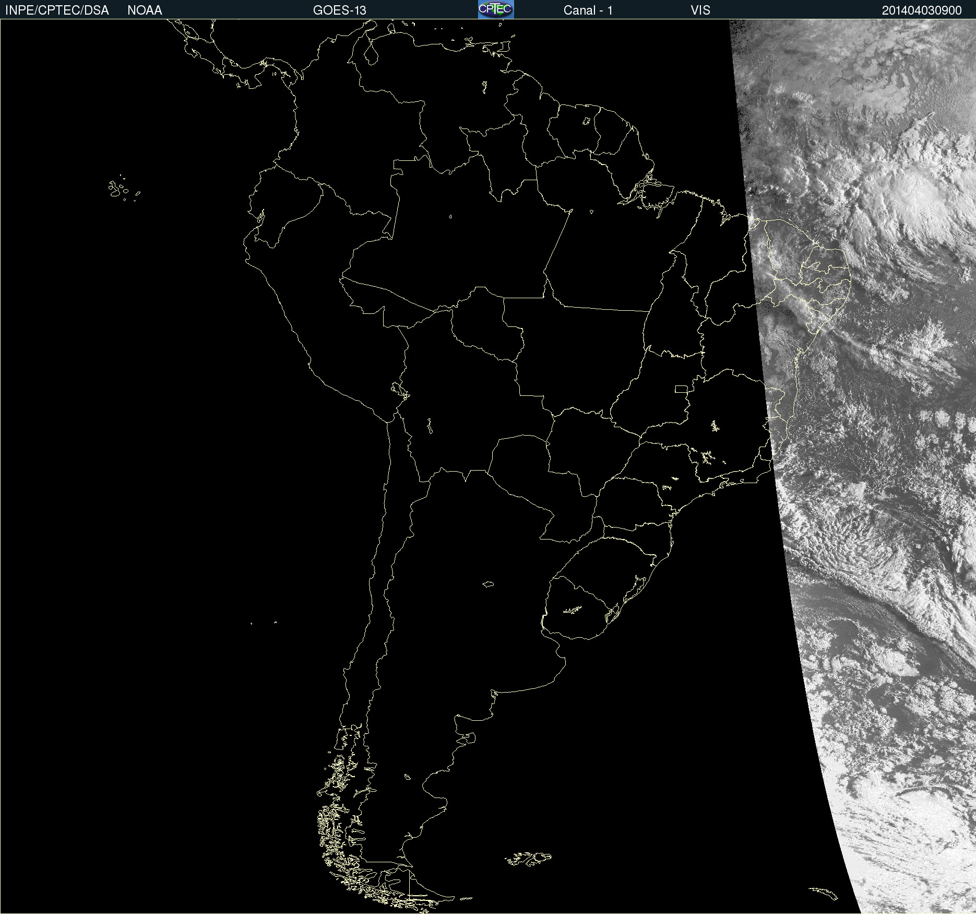Click the CPTEC logo icon
Screen dimensions: 976x914
(x=496, y=9)
